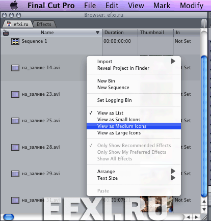Select clip icon for на_заливе 31.avi
This screenshot has height=221, width=211.
coord(15,200)
